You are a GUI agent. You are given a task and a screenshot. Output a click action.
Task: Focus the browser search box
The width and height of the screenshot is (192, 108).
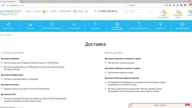pyautogui.click(x=146, y=5)
